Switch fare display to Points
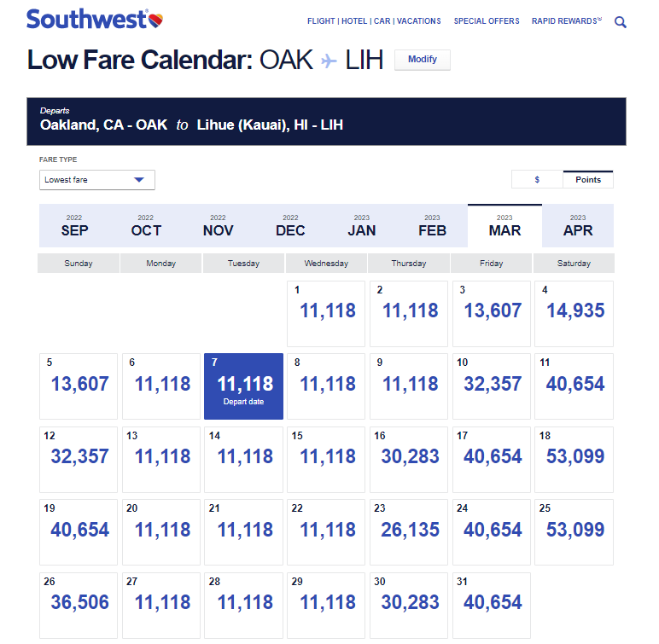This screenshot has height=644, width=659. tap(588, 179)
